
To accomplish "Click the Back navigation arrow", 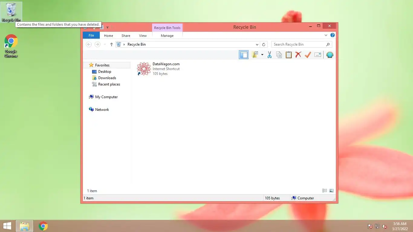I will pyautogui.click(x=89, y=44).
